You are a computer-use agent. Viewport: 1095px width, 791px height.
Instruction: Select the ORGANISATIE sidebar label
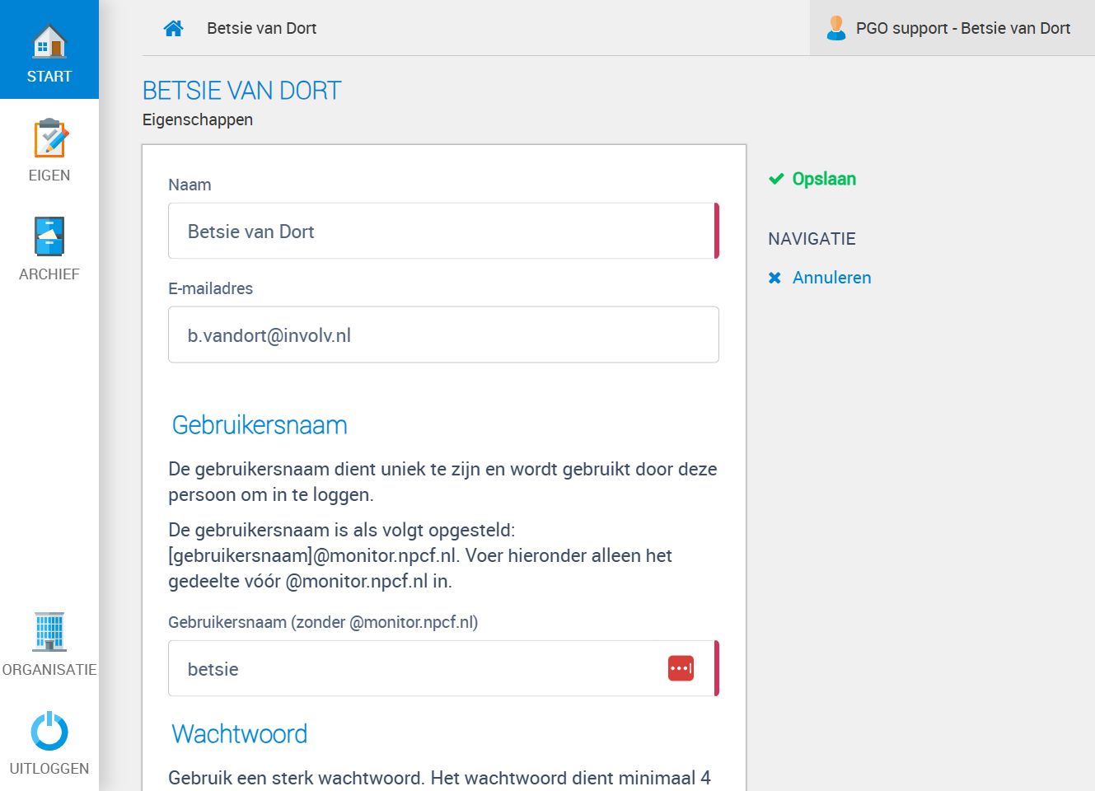coord(49,670)
